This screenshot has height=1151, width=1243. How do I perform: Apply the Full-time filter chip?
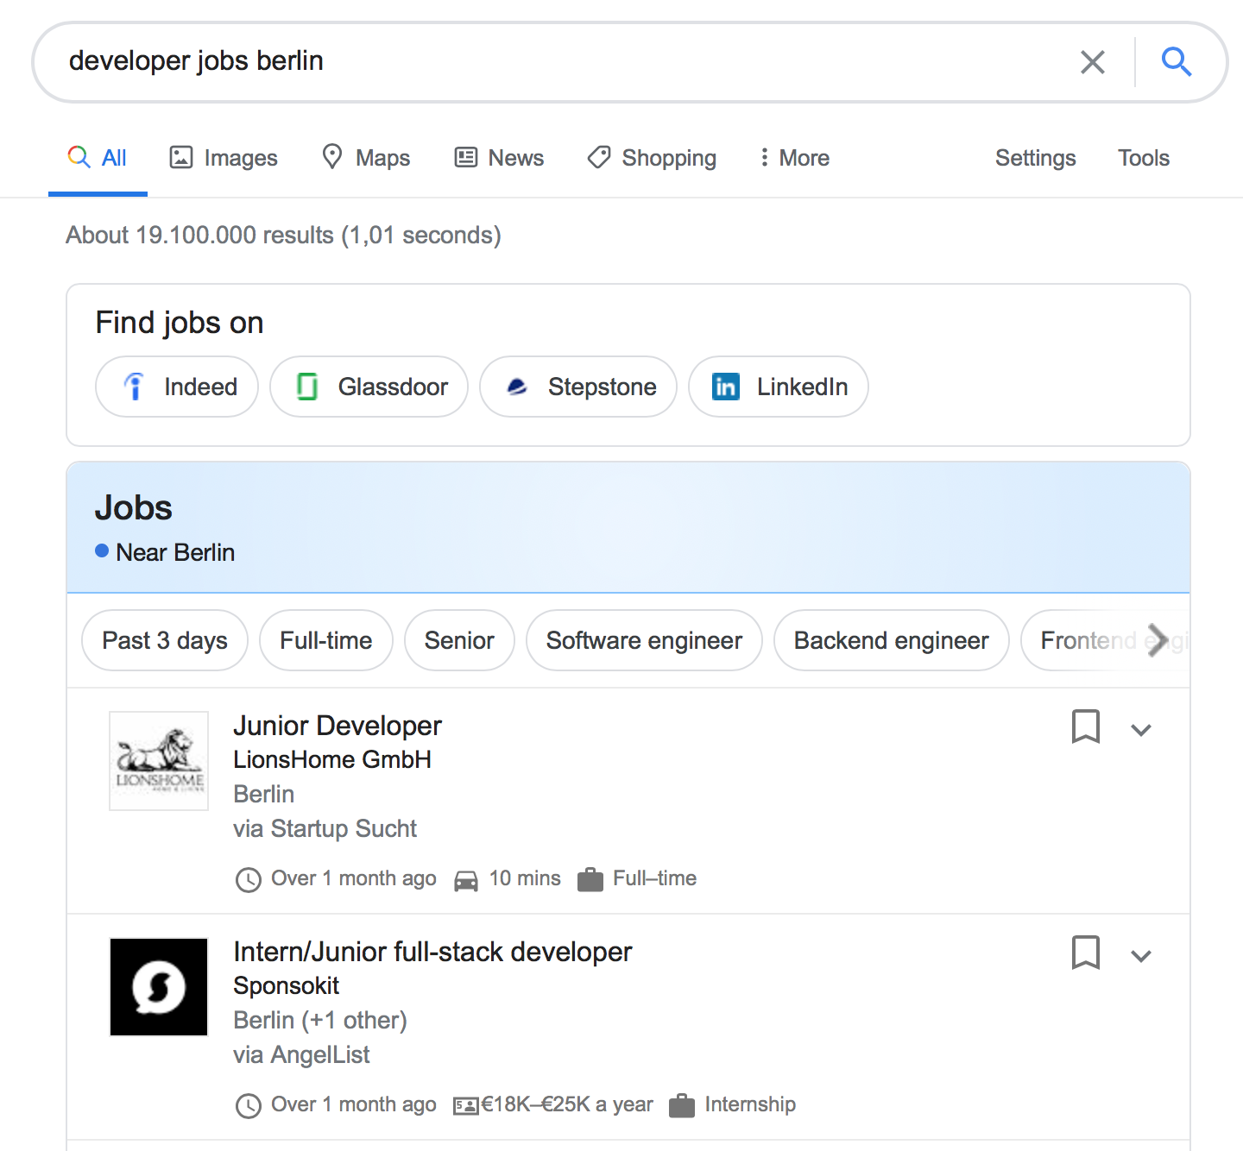click(x=326, y=640)
